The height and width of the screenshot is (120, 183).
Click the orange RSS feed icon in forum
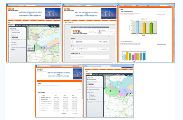coord(108,37)
